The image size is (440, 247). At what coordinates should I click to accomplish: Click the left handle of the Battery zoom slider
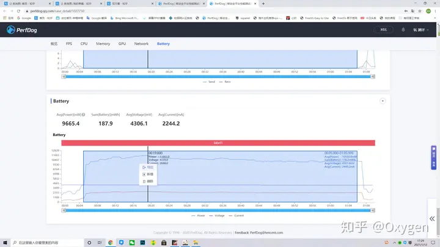64,210
